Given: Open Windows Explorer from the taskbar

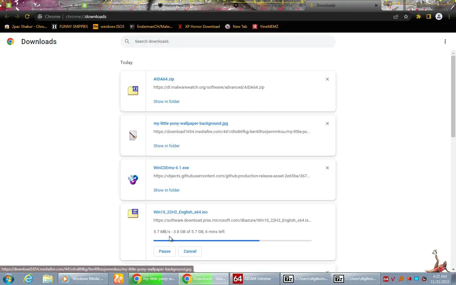Looking at the screenshot, I should point(47,279).
